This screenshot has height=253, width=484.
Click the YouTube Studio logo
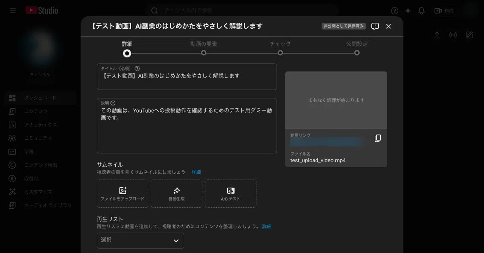pyautogui.click(x=42, y=11)
